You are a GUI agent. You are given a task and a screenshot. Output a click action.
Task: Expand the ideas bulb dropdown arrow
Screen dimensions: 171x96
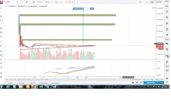click(x=64, y=2)
